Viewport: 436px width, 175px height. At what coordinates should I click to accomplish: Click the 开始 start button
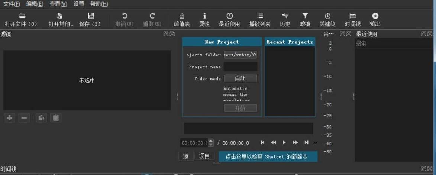tap(240, 108)
